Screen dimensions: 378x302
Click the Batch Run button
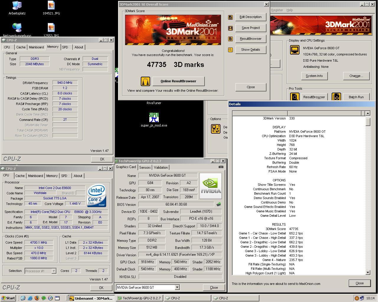coord(356,97)
